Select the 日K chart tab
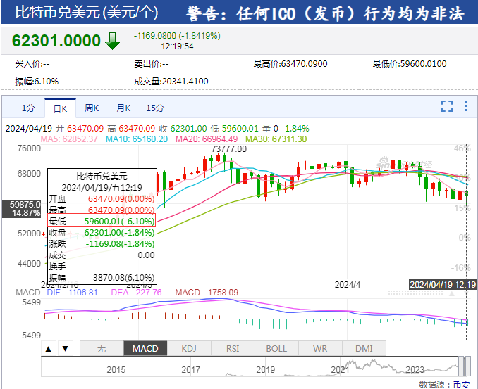This screenshot has height=389, width=478. 60,108
